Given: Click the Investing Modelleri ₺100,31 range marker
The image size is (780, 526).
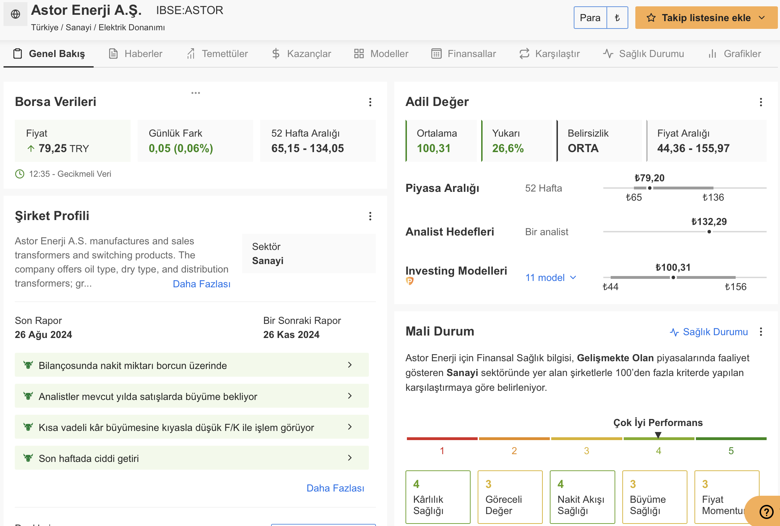Looking at the screenshot, I should pos(673,277).
